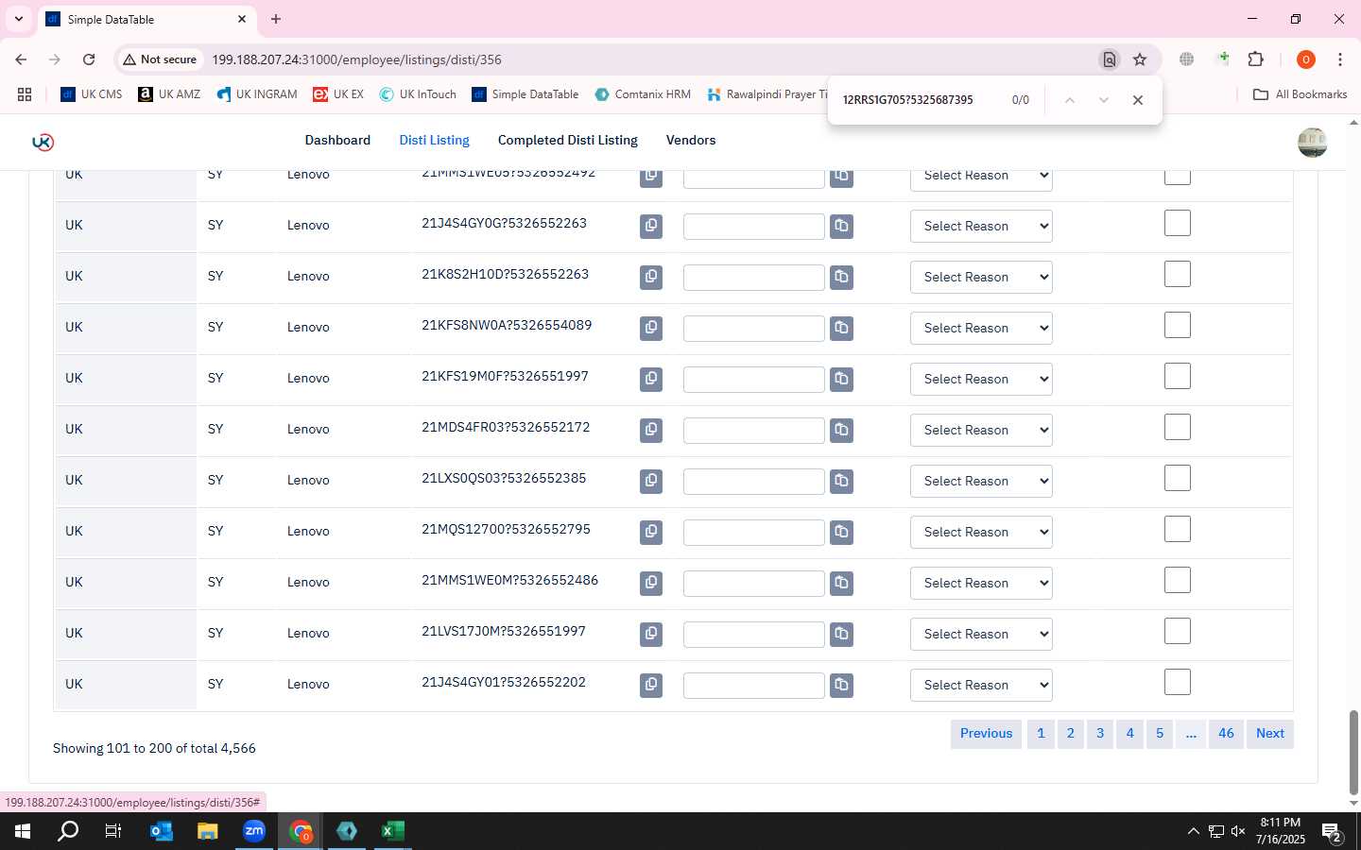The height and width of the screenshot is (850, 1361).
Task: Open Excel from the taskbar
Action: (x=393, y=831)
